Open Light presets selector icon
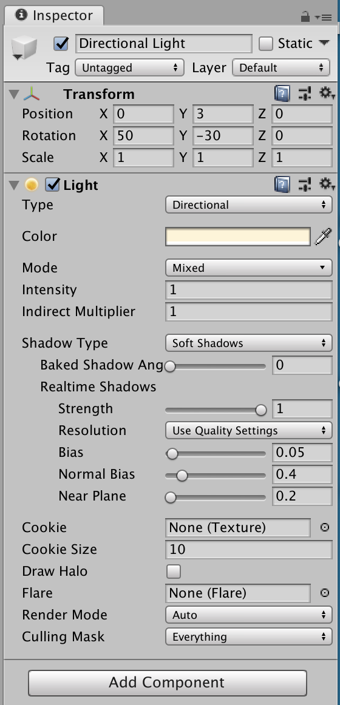Viewport: 340px width, 705px height. coord(304,185)
